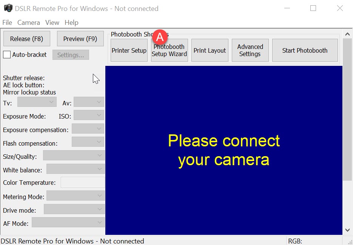Click the 'Exposure Mode:' label

(24, 116)
